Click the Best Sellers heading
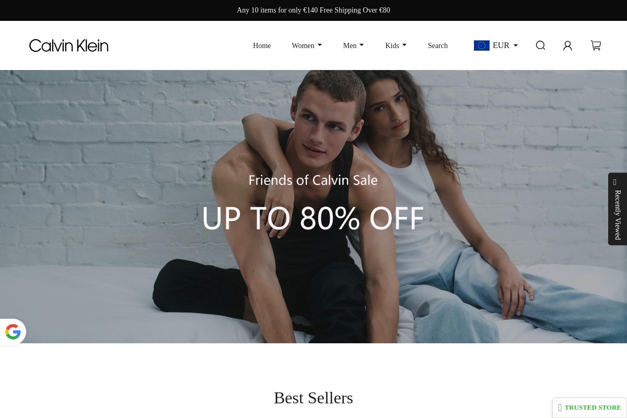The height and width of the screenshot is (418, 627). pos(313,398)
